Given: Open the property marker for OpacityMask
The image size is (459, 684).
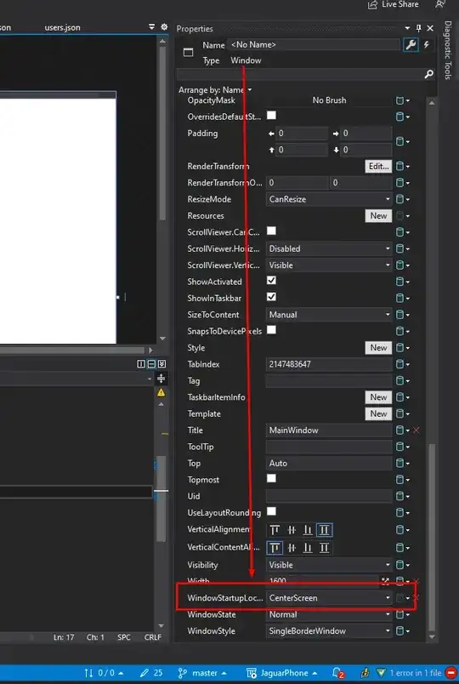Looking at the screenshot, I should [402, 100].
